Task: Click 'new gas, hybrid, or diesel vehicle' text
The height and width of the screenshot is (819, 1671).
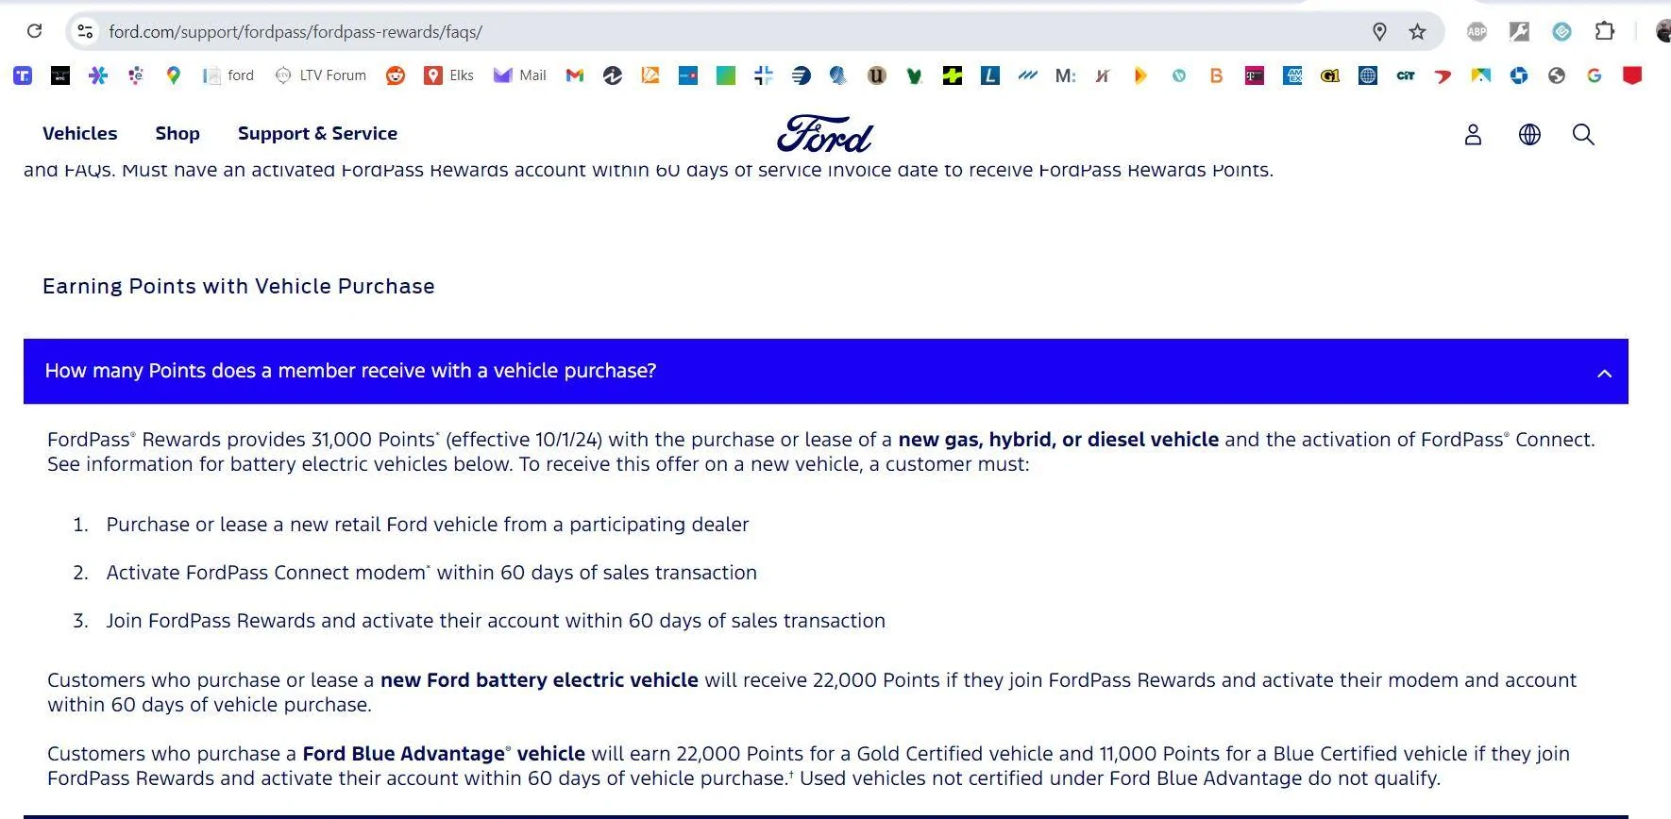Action: (1058, 440)
